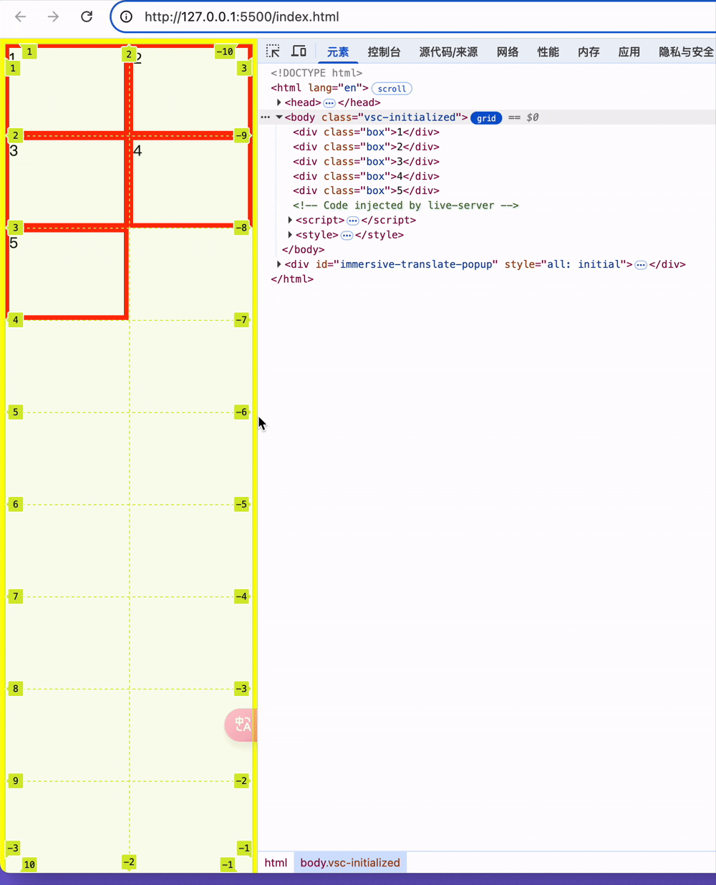Select the div box 2 DOM row
The height and width of the screenshot is (885, 716).
[x=366, y=147]
